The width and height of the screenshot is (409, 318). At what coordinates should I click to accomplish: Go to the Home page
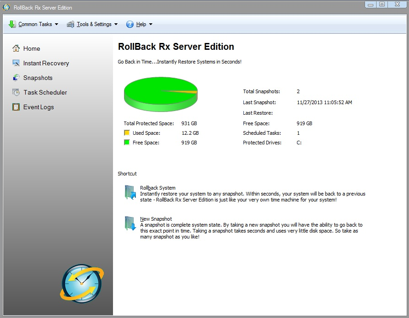32,48
